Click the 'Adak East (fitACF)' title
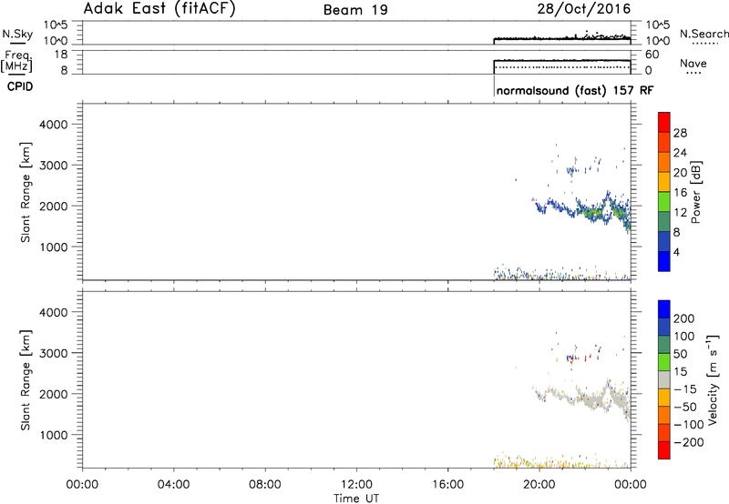This screenshot has height=504, width=729. (x=159, y=8)
